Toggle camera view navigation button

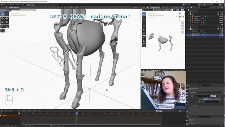point(182,29)
